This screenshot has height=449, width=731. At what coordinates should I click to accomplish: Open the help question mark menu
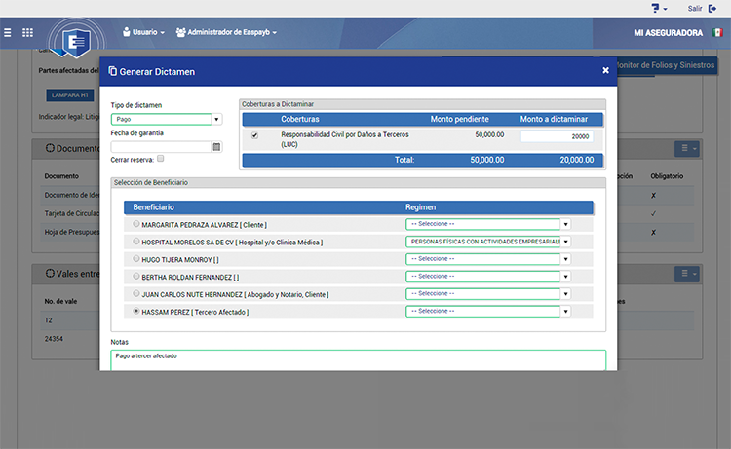point(659,8)
